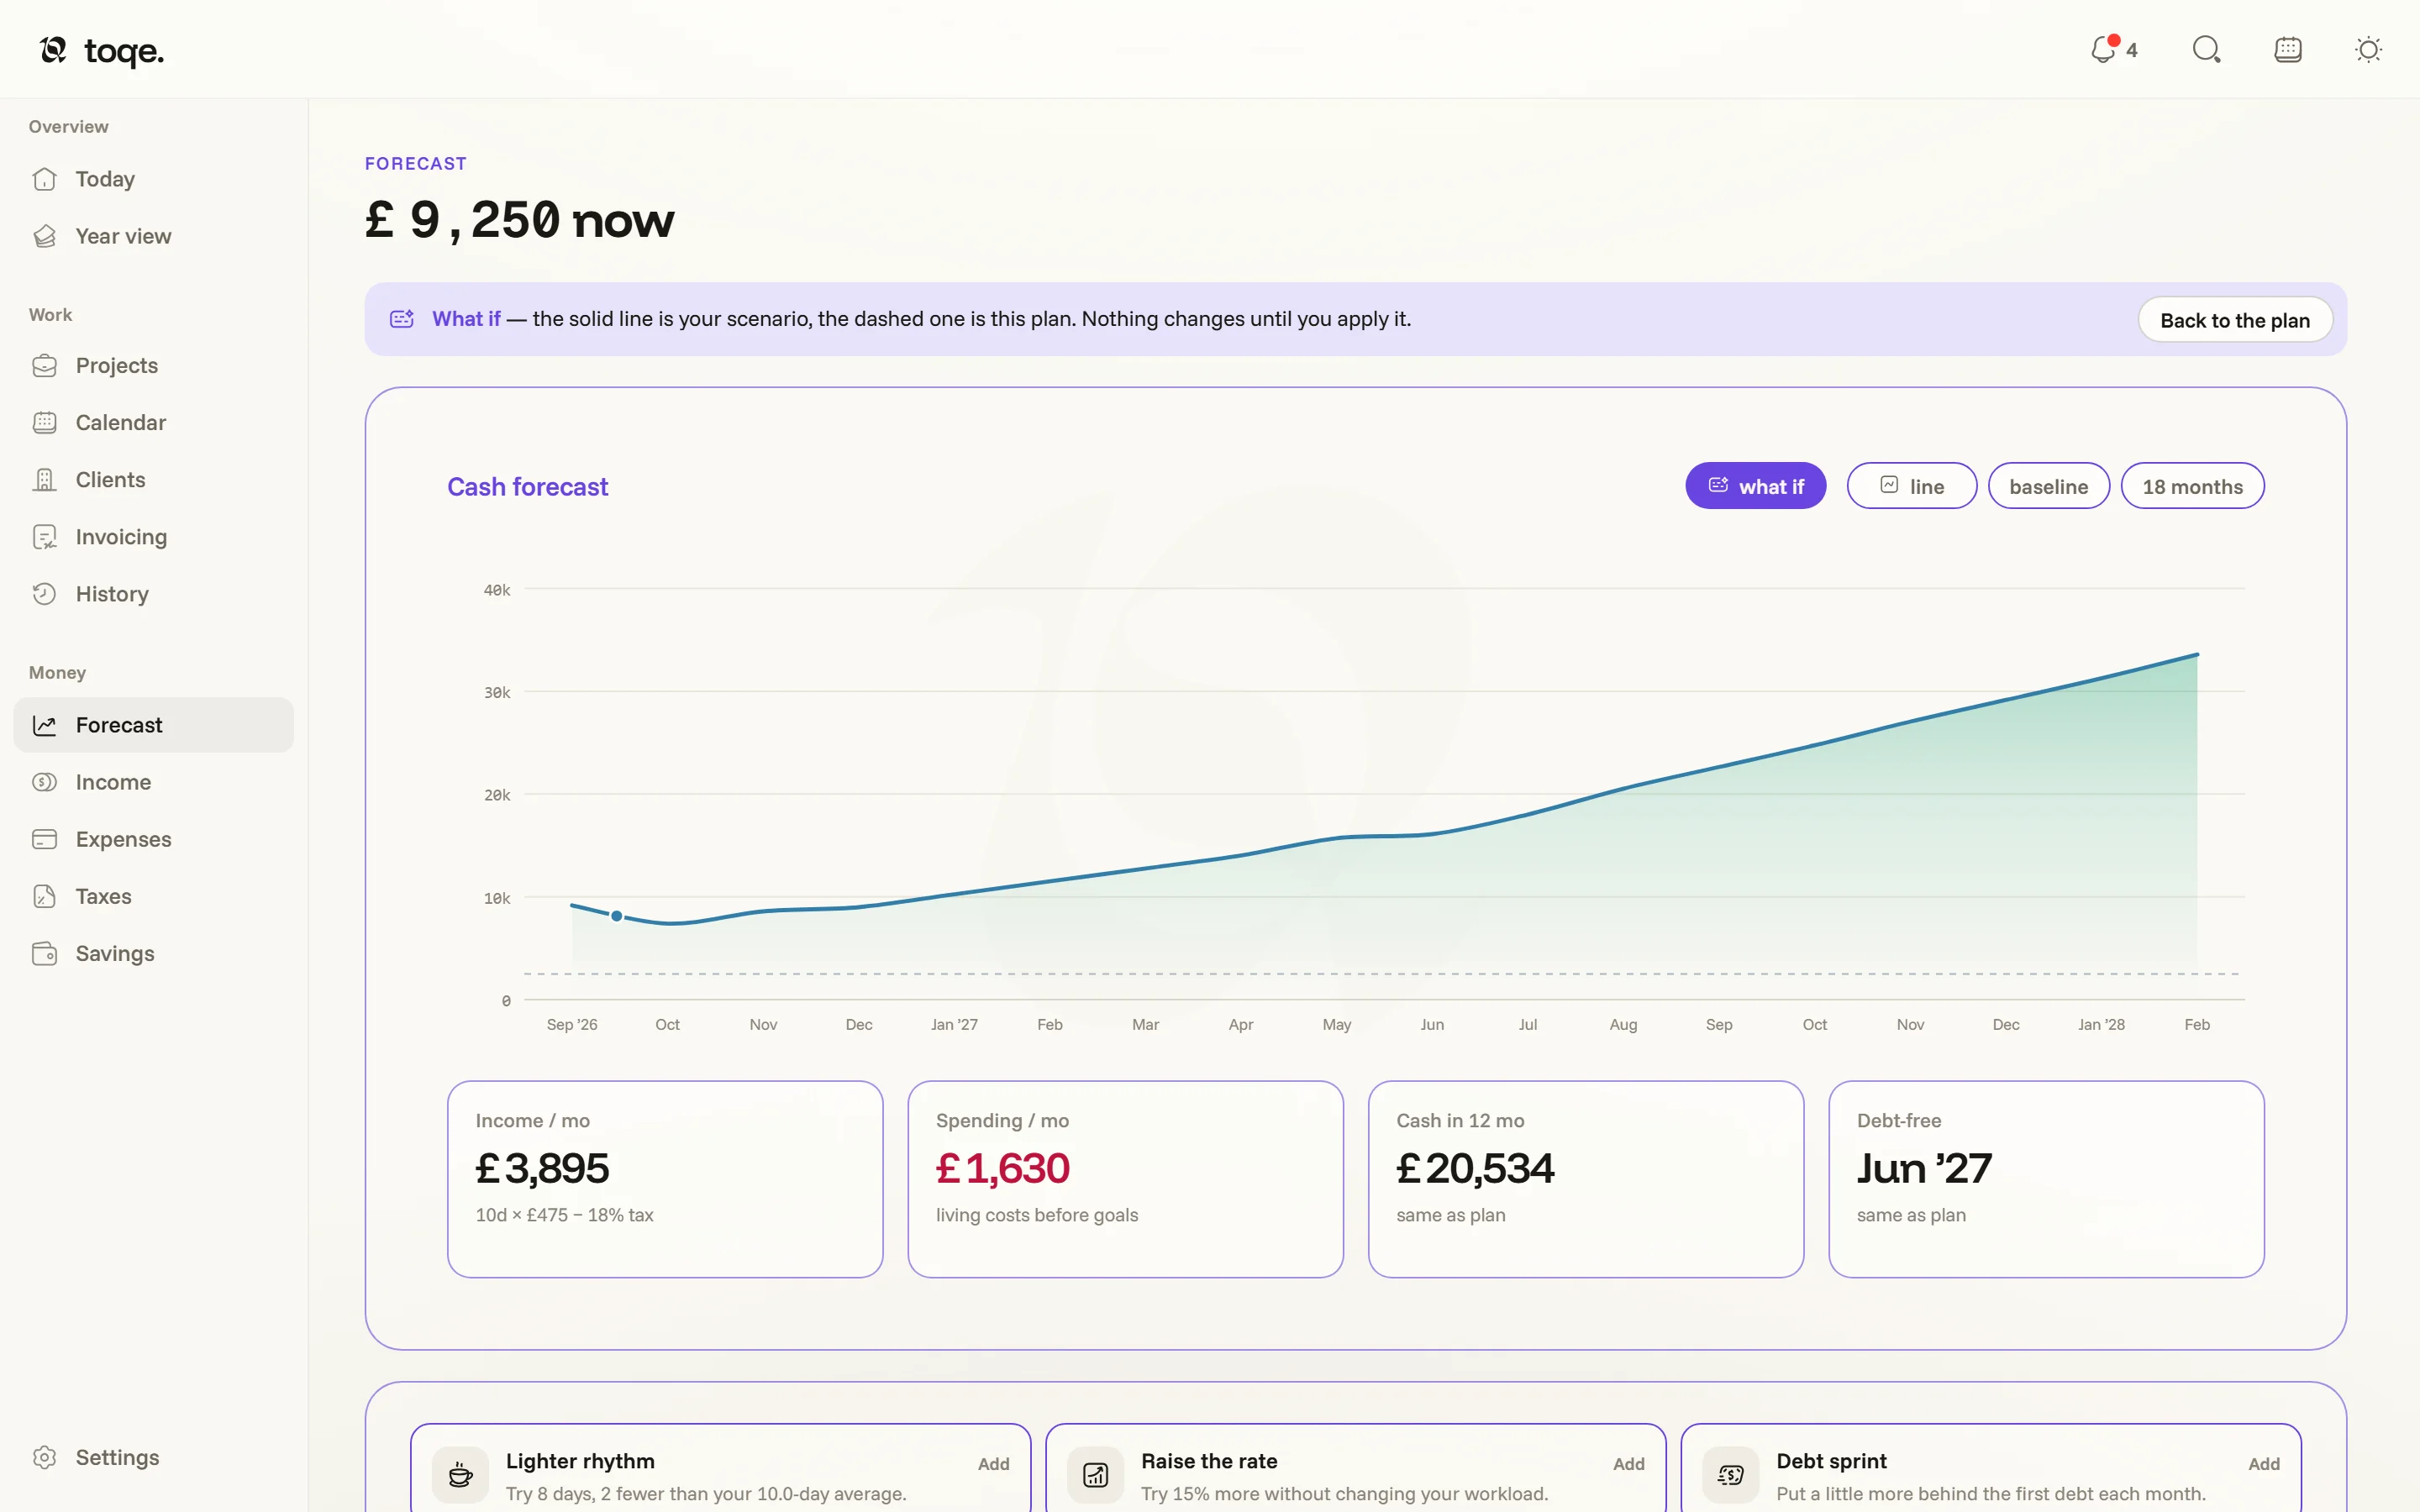
Task: Open Projects section
Action: (x=154, y=365)
